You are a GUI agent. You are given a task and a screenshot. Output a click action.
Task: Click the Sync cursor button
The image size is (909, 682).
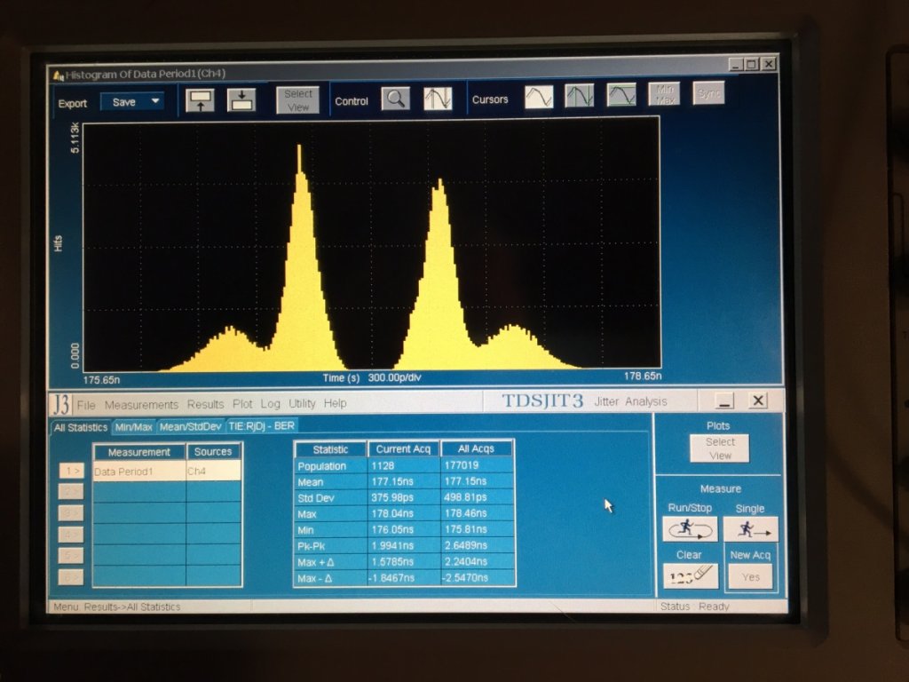coord(708,93)
